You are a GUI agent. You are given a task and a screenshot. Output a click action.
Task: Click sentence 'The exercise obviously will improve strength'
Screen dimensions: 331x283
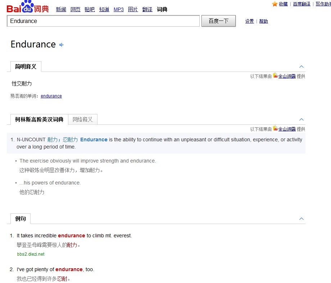tap(87, 161)
